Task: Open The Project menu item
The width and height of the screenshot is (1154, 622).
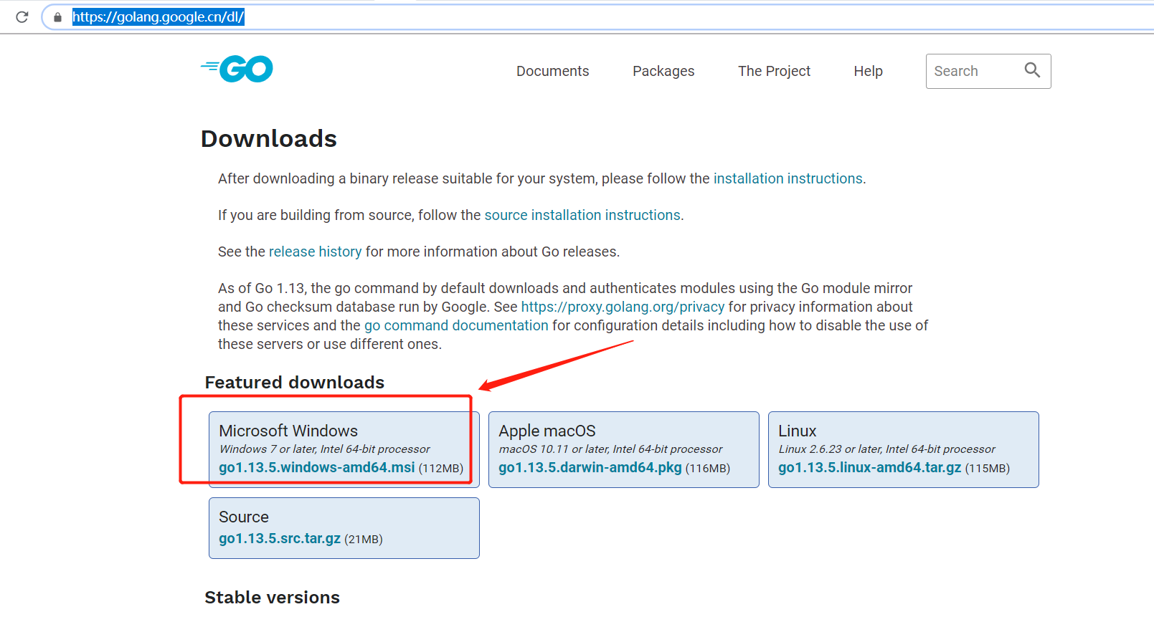Action: 774,71
